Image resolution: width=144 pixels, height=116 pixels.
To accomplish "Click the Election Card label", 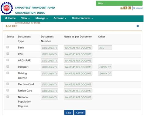I will (x=26, y=84).
